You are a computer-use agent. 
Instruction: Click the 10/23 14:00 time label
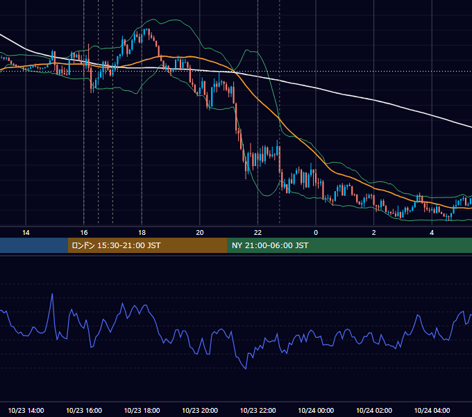point(26,410)
